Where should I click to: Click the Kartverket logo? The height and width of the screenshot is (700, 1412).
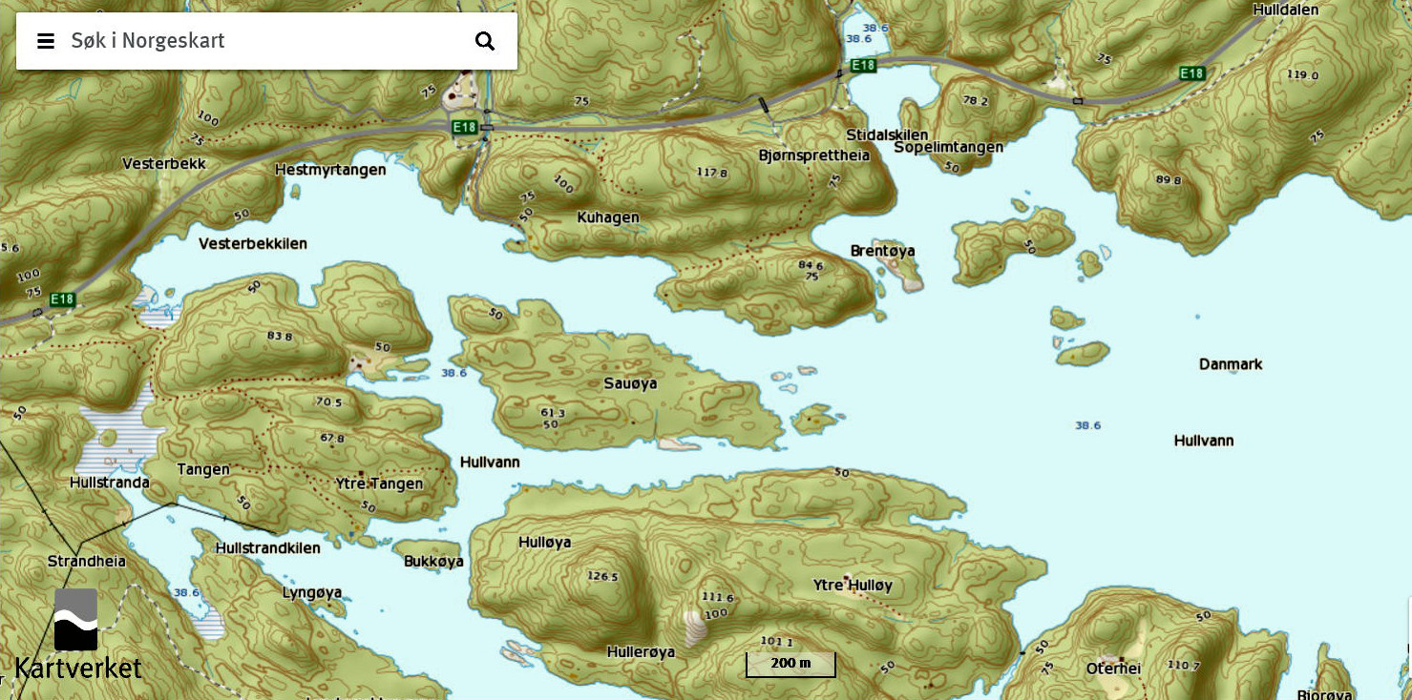pos(77,634)
